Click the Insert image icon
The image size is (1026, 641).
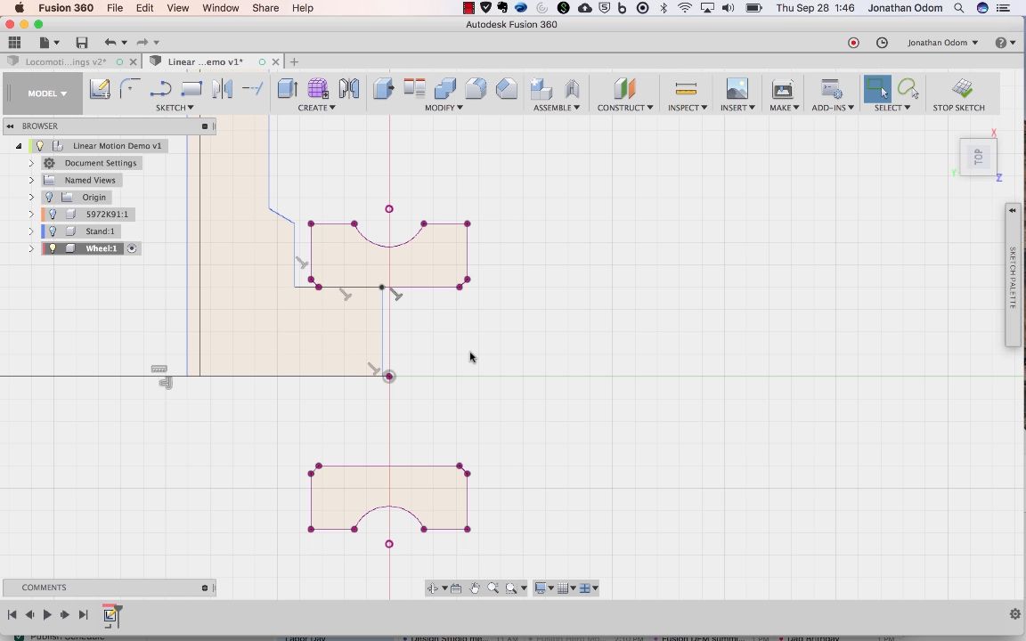click(737, 88)
